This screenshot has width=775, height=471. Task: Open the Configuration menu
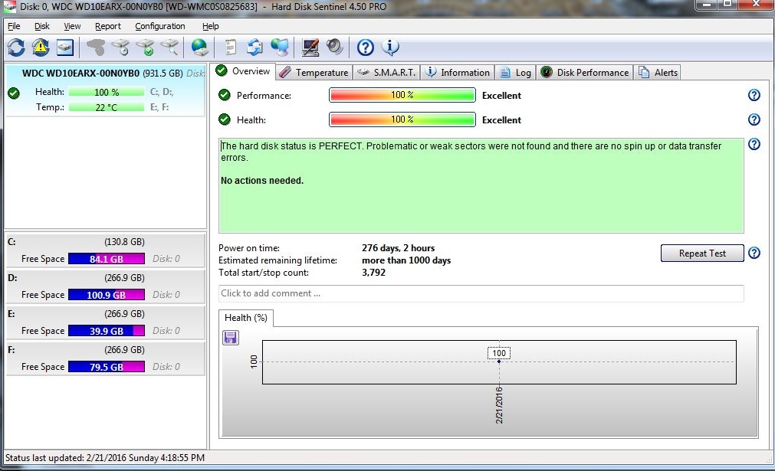(160, 26)
